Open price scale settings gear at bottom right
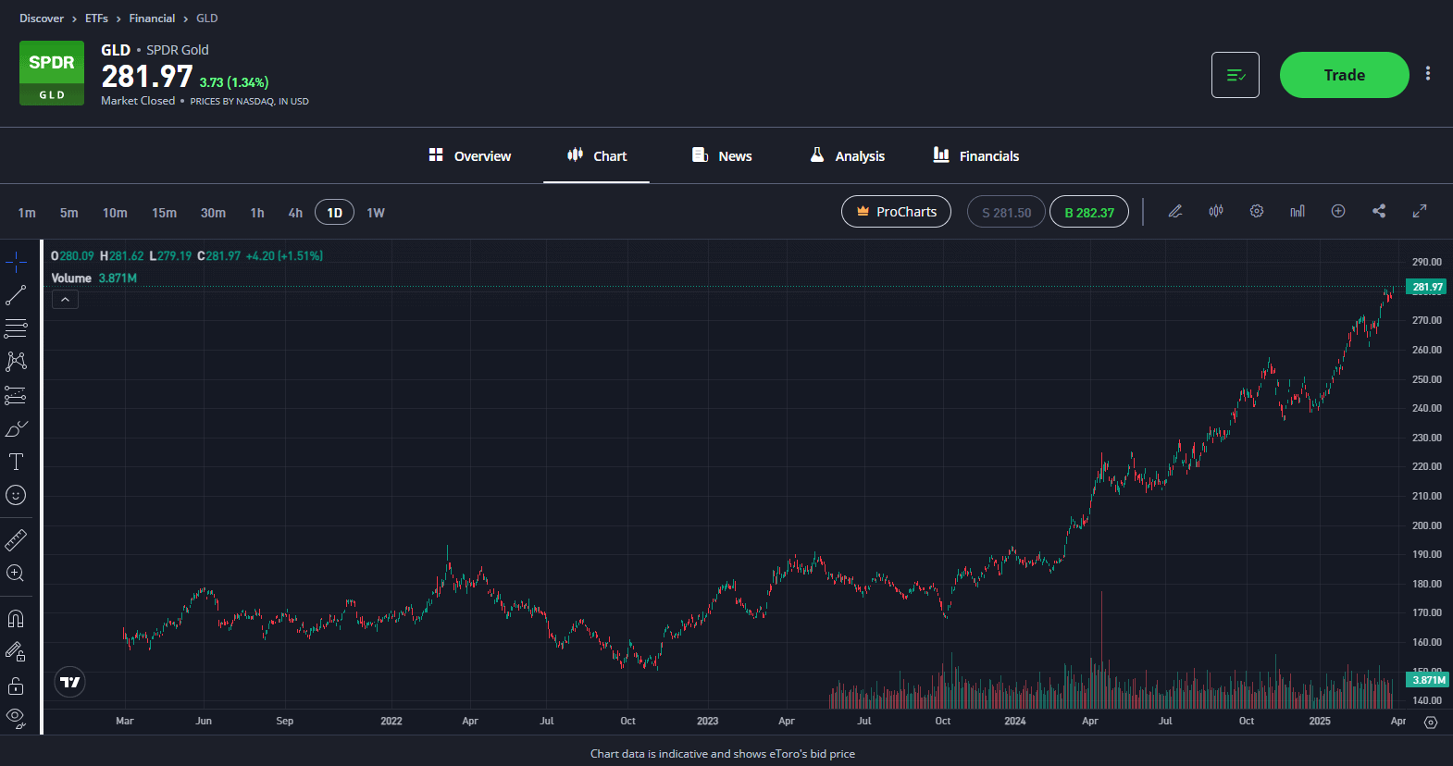Viewport: 1453px width, 766px height. click(1431, 723)
